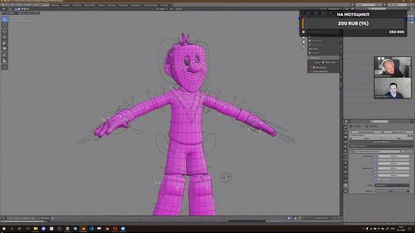
Task: Choose the 'set new selection' mode icon
Action: coord(16,9)
